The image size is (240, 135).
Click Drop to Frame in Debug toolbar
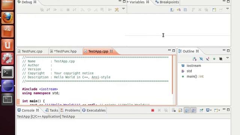click(x=102, y=10)
